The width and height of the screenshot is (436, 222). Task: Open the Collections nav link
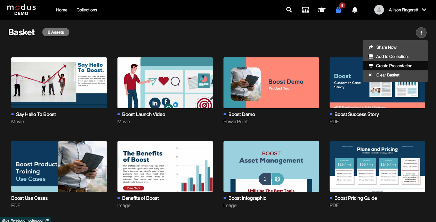tap(87, 10)
